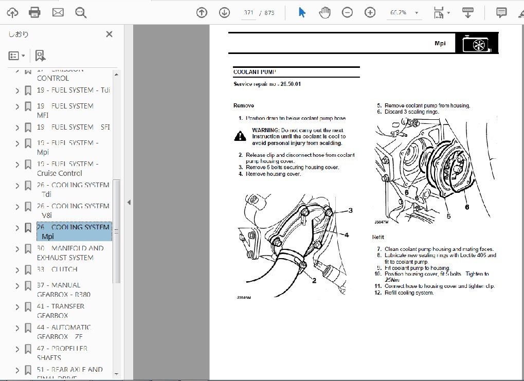Open bookmark 19 FUEL SYSTEM SFI

click(x=73, y=128)
